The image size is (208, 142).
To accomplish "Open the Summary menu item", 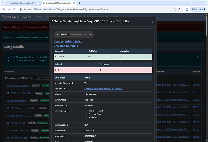I will pyautogui.click(x=40, y=17).
